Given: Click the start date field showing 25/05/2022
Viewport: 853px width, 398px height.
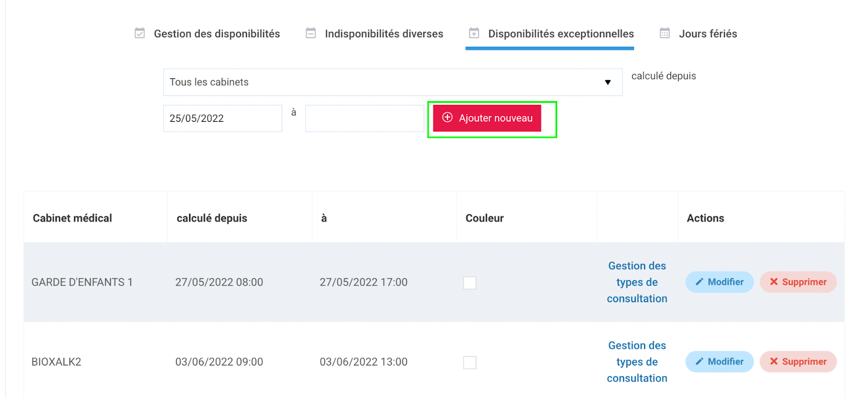Looking at the screenshot, I should tap(222, 118).
